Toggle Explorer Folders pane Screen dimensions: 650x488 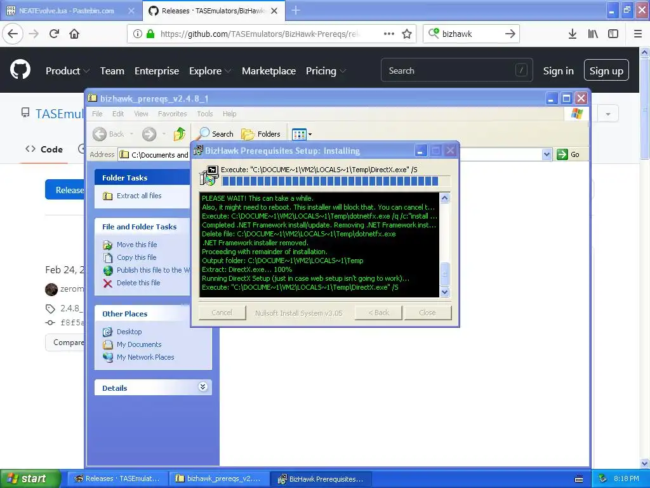point(261,133)
